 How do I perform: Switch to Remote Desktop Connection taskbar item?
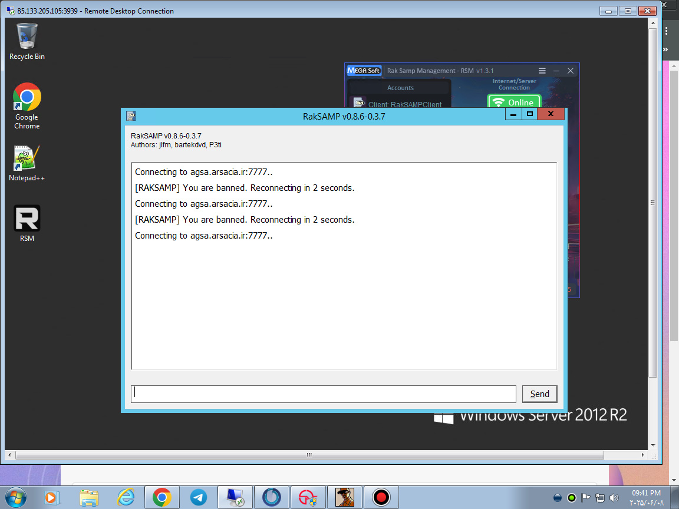(235, 498)
